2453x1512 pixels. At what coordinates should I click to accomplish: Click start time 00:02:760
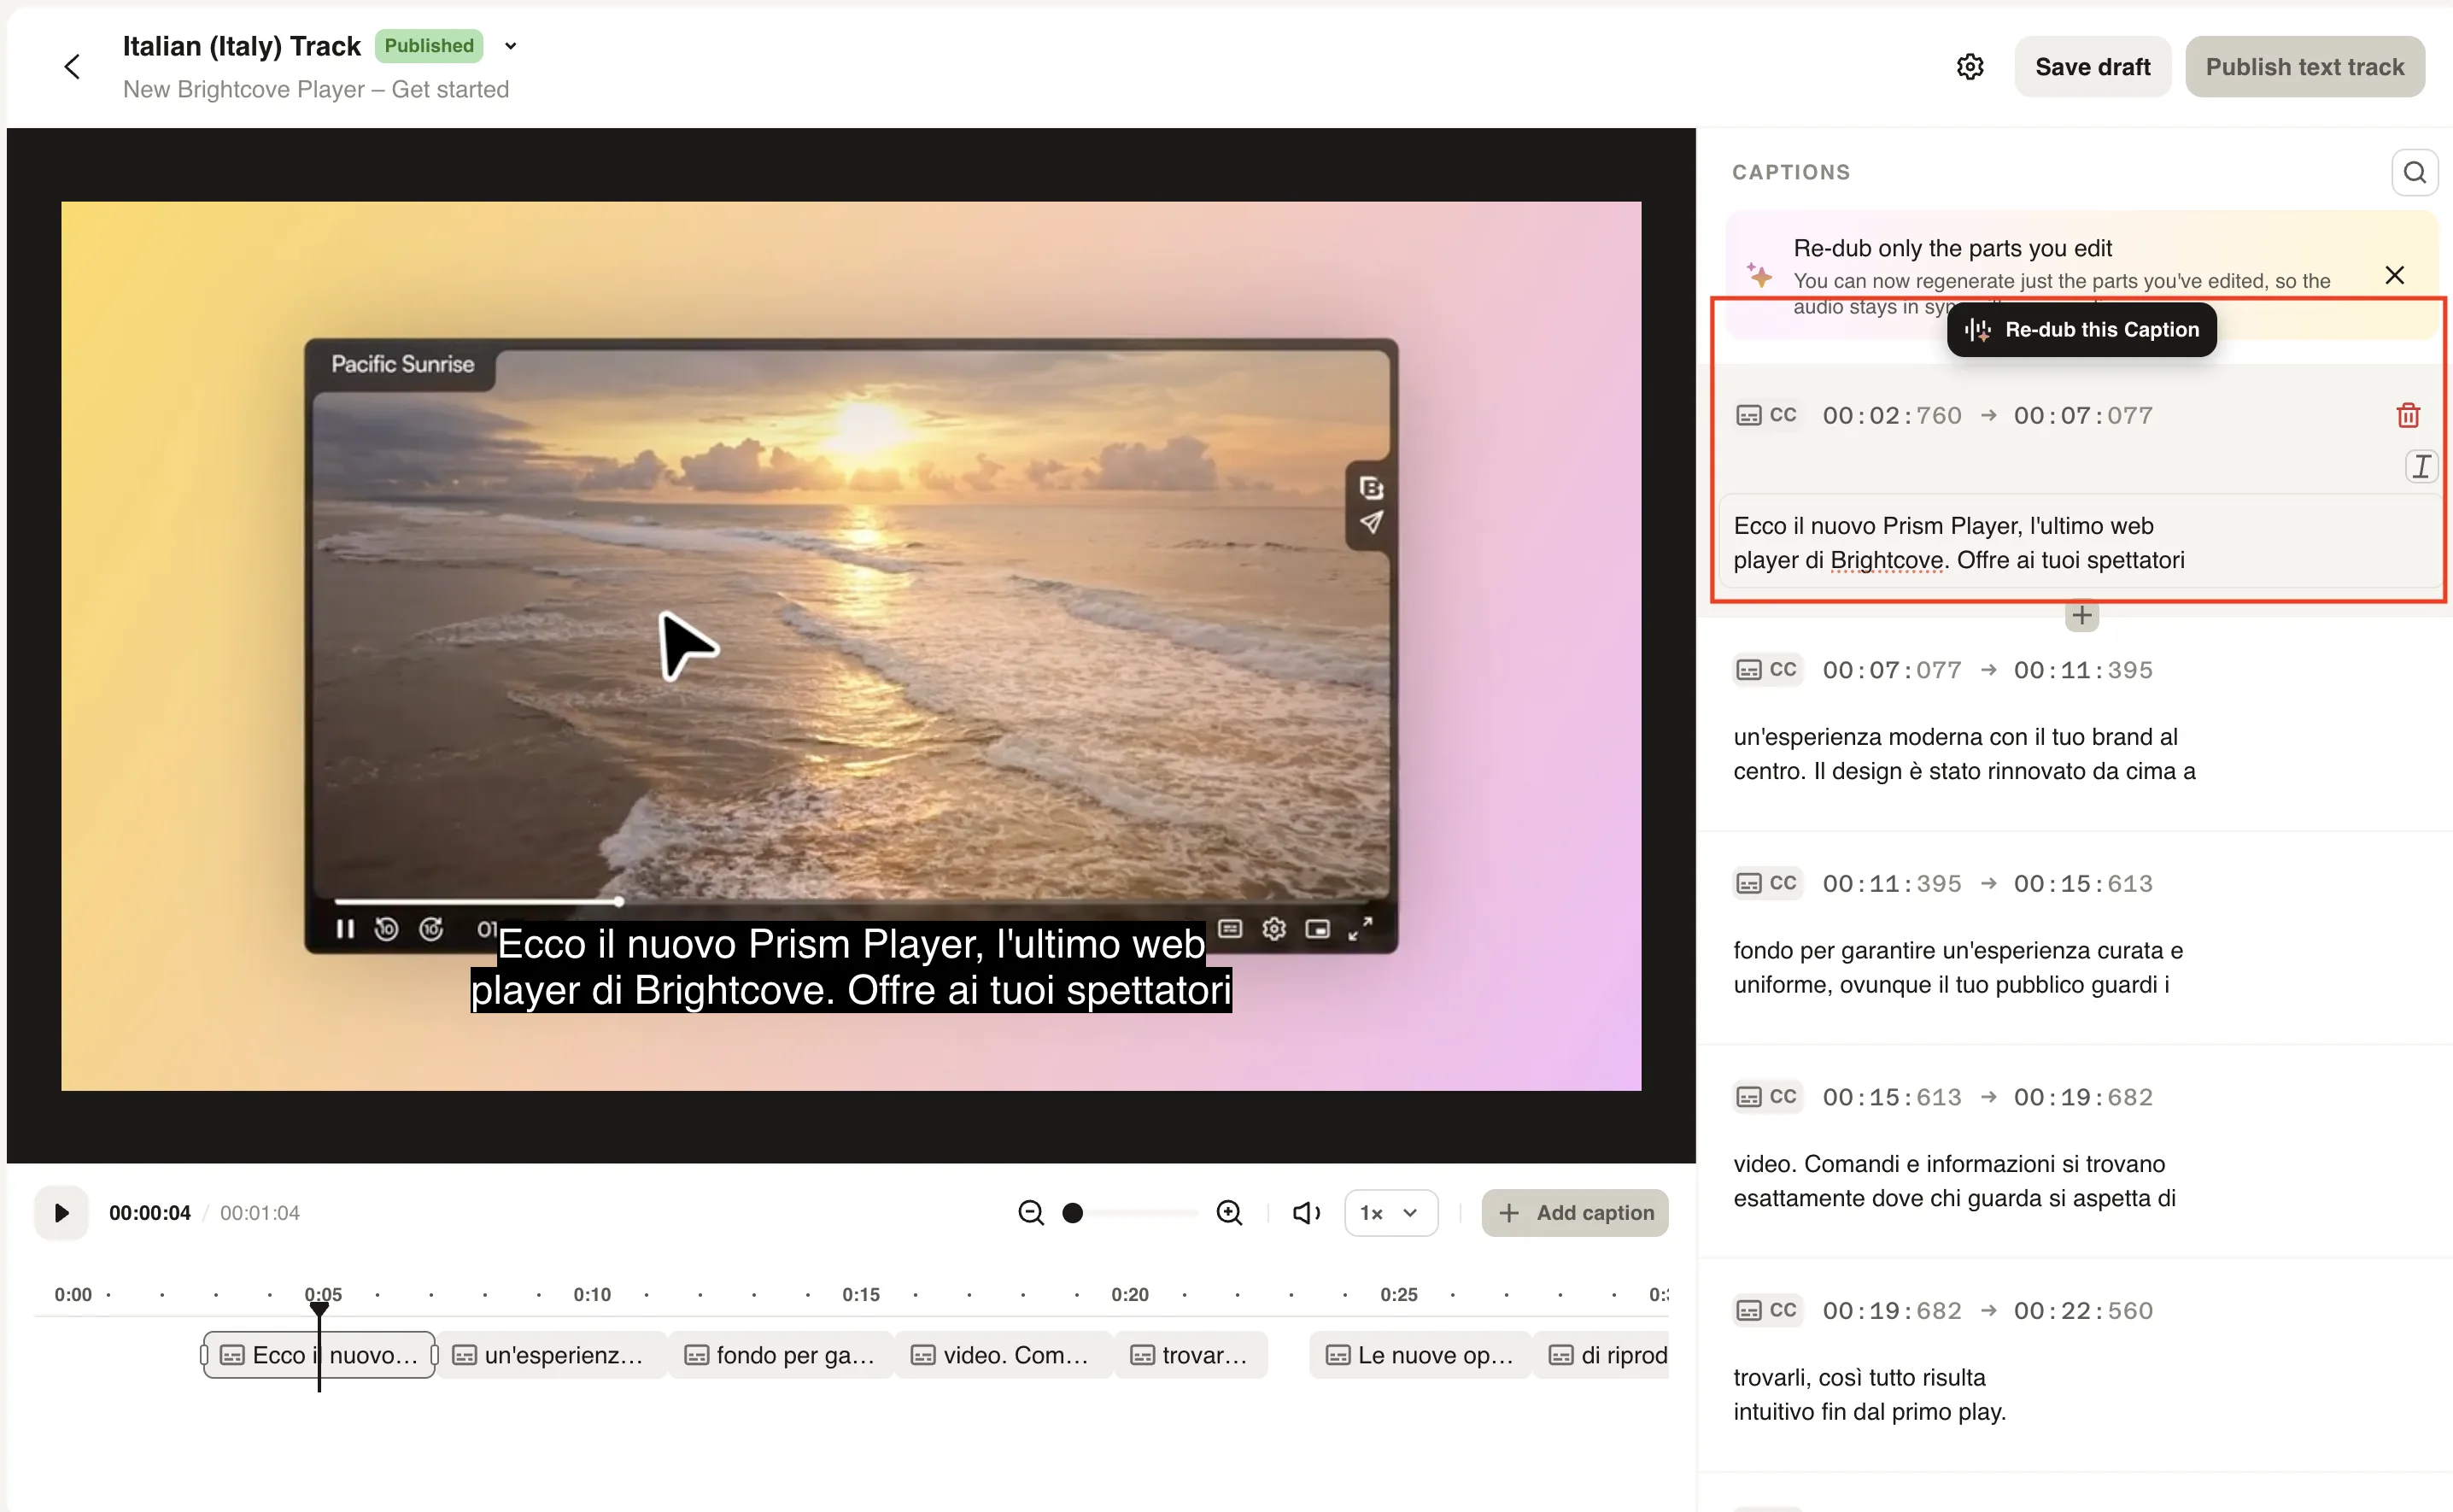(x=1891, y=415)
